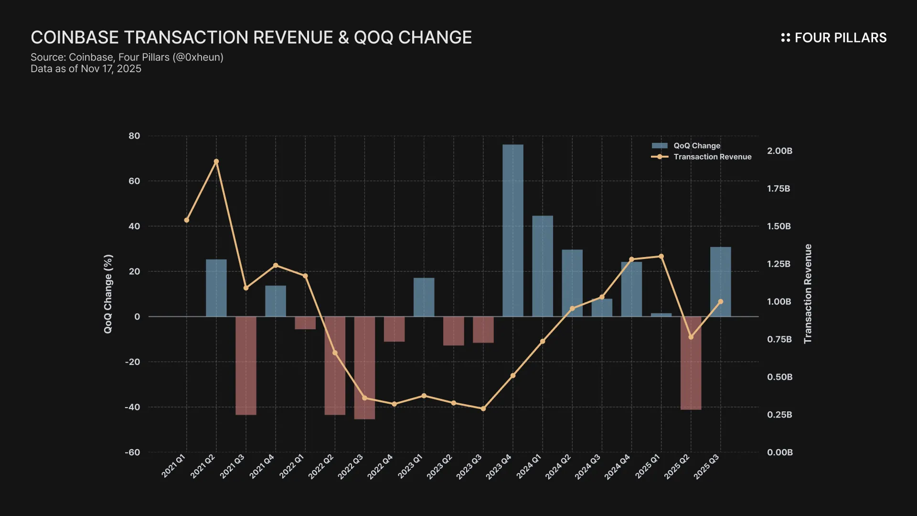Click the 2023 Q3 lowest revenue data point

tap(483, 408)
